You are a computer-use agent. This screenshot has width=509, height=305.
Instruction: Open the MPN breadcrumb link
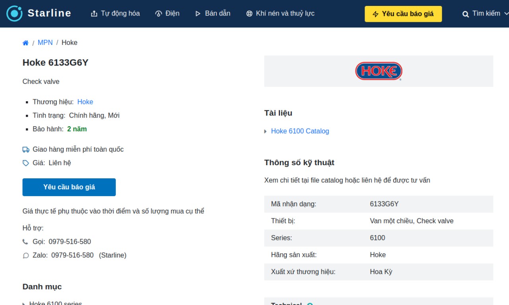45,42
